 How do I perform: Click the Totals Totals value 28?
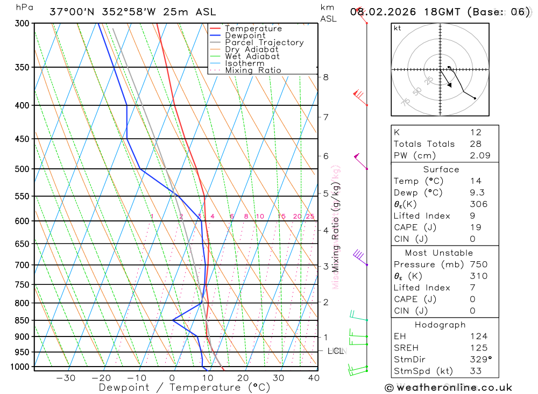point(476,144)
